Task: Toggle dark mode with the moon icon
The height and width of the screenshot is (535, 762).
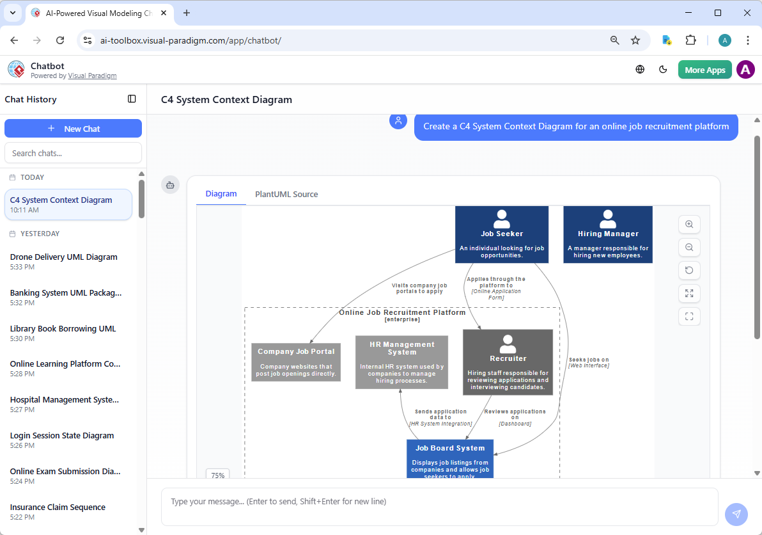Action: point(663,69)
